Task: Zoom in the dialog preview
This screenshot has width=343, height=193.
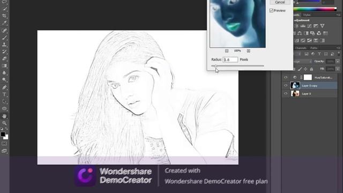Action: tap(249, 51)
